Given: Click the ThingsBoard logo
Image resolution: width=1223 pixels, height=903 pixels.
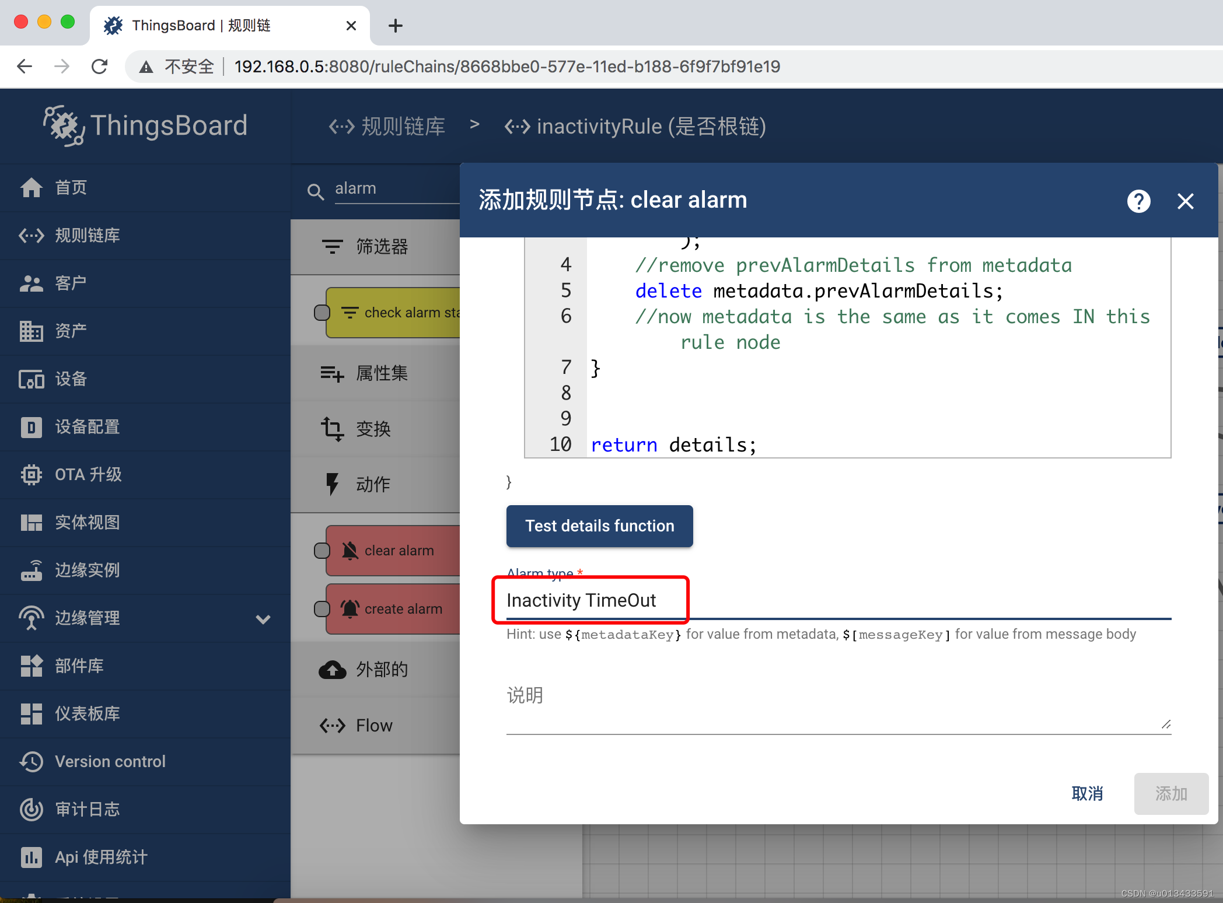Looking at the screenshot, I should (x=145, y=125).
